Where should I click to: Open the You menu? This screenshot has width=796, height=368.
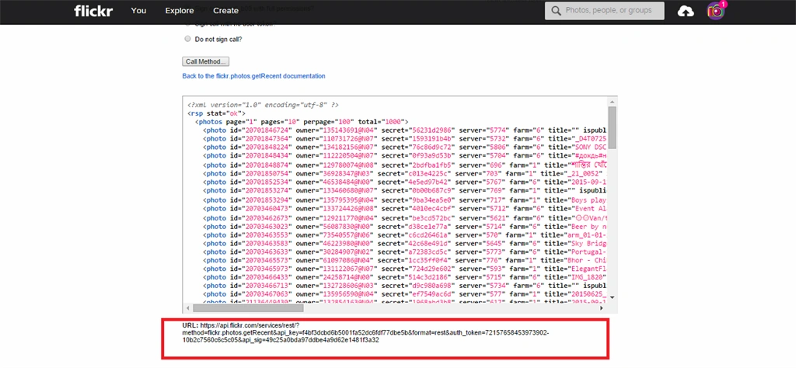click(138, 11)
